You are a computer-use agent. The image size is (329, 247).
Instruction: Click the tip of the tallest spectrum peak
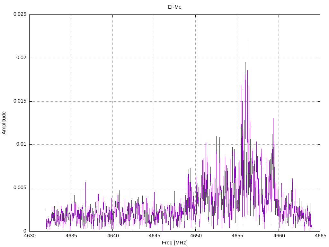[x=249, y=41]
